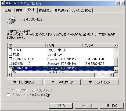Click the ポート column header
Viewport: 126px width, 111px height.
click(27, 45)
